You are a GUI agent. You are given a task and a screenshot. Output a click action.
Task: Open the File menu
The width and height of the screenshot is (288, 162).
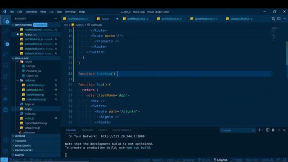pyautogui.click(x=12, y=12)
